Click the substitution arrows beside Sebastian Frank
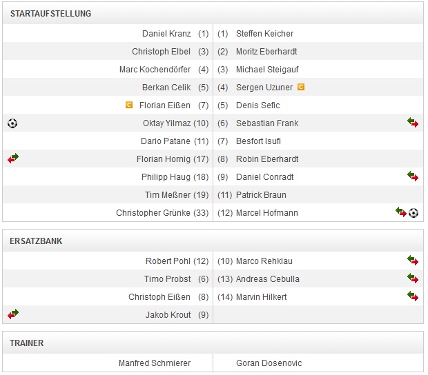 coord(413,123)
